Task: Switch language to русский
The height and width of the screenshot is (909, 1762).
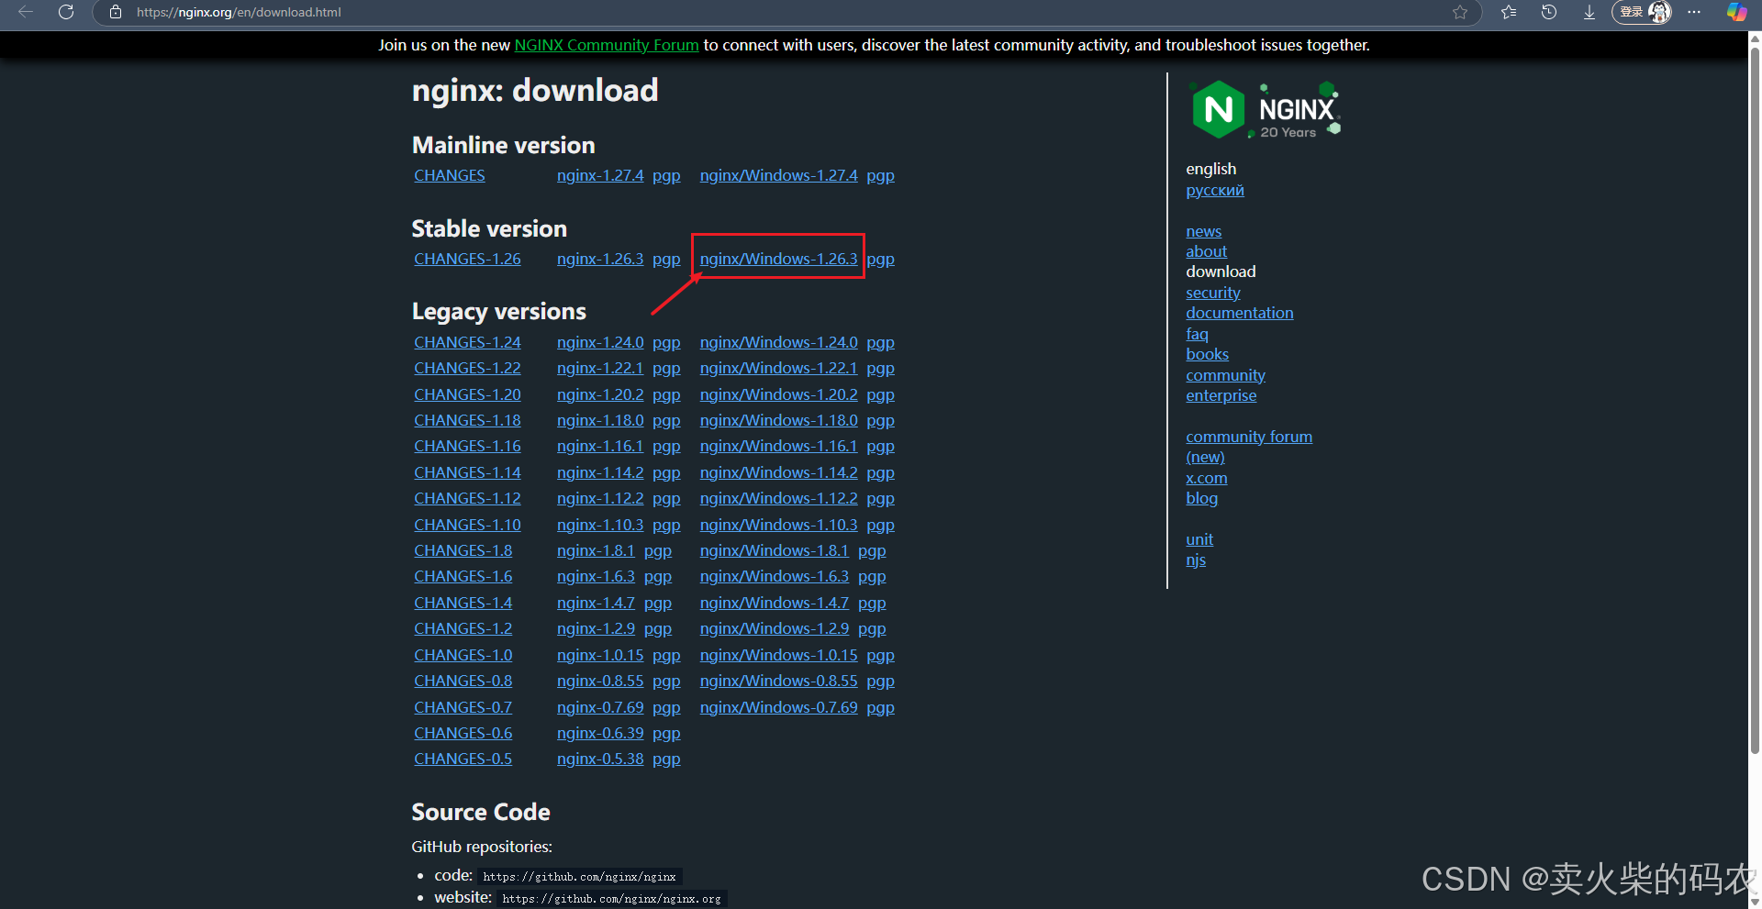Action: 1215,190
